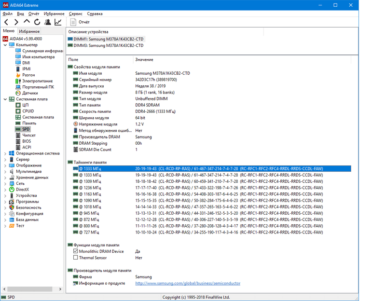Screen dimensions: 386x301
Task: Open the Samsung semiconductor product link
Action: (188, 283)
